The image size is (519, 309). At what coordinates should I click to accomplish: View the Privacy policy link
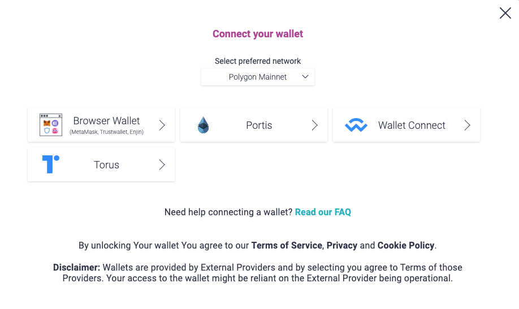click(x=341, y=245)
